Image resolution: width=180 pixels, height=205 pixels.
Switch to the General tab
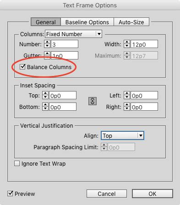pyautogui.click(x=46, y=22)
